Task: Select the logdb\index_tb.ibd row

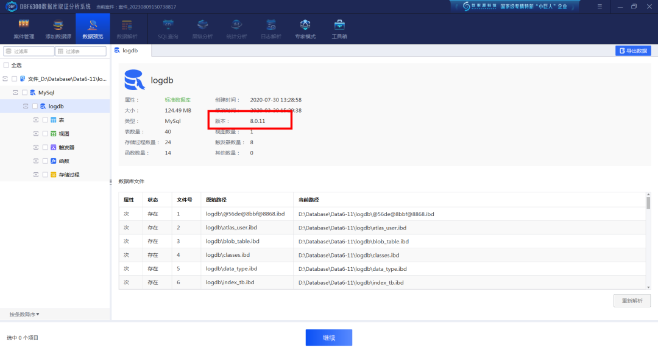Action: 382,282
